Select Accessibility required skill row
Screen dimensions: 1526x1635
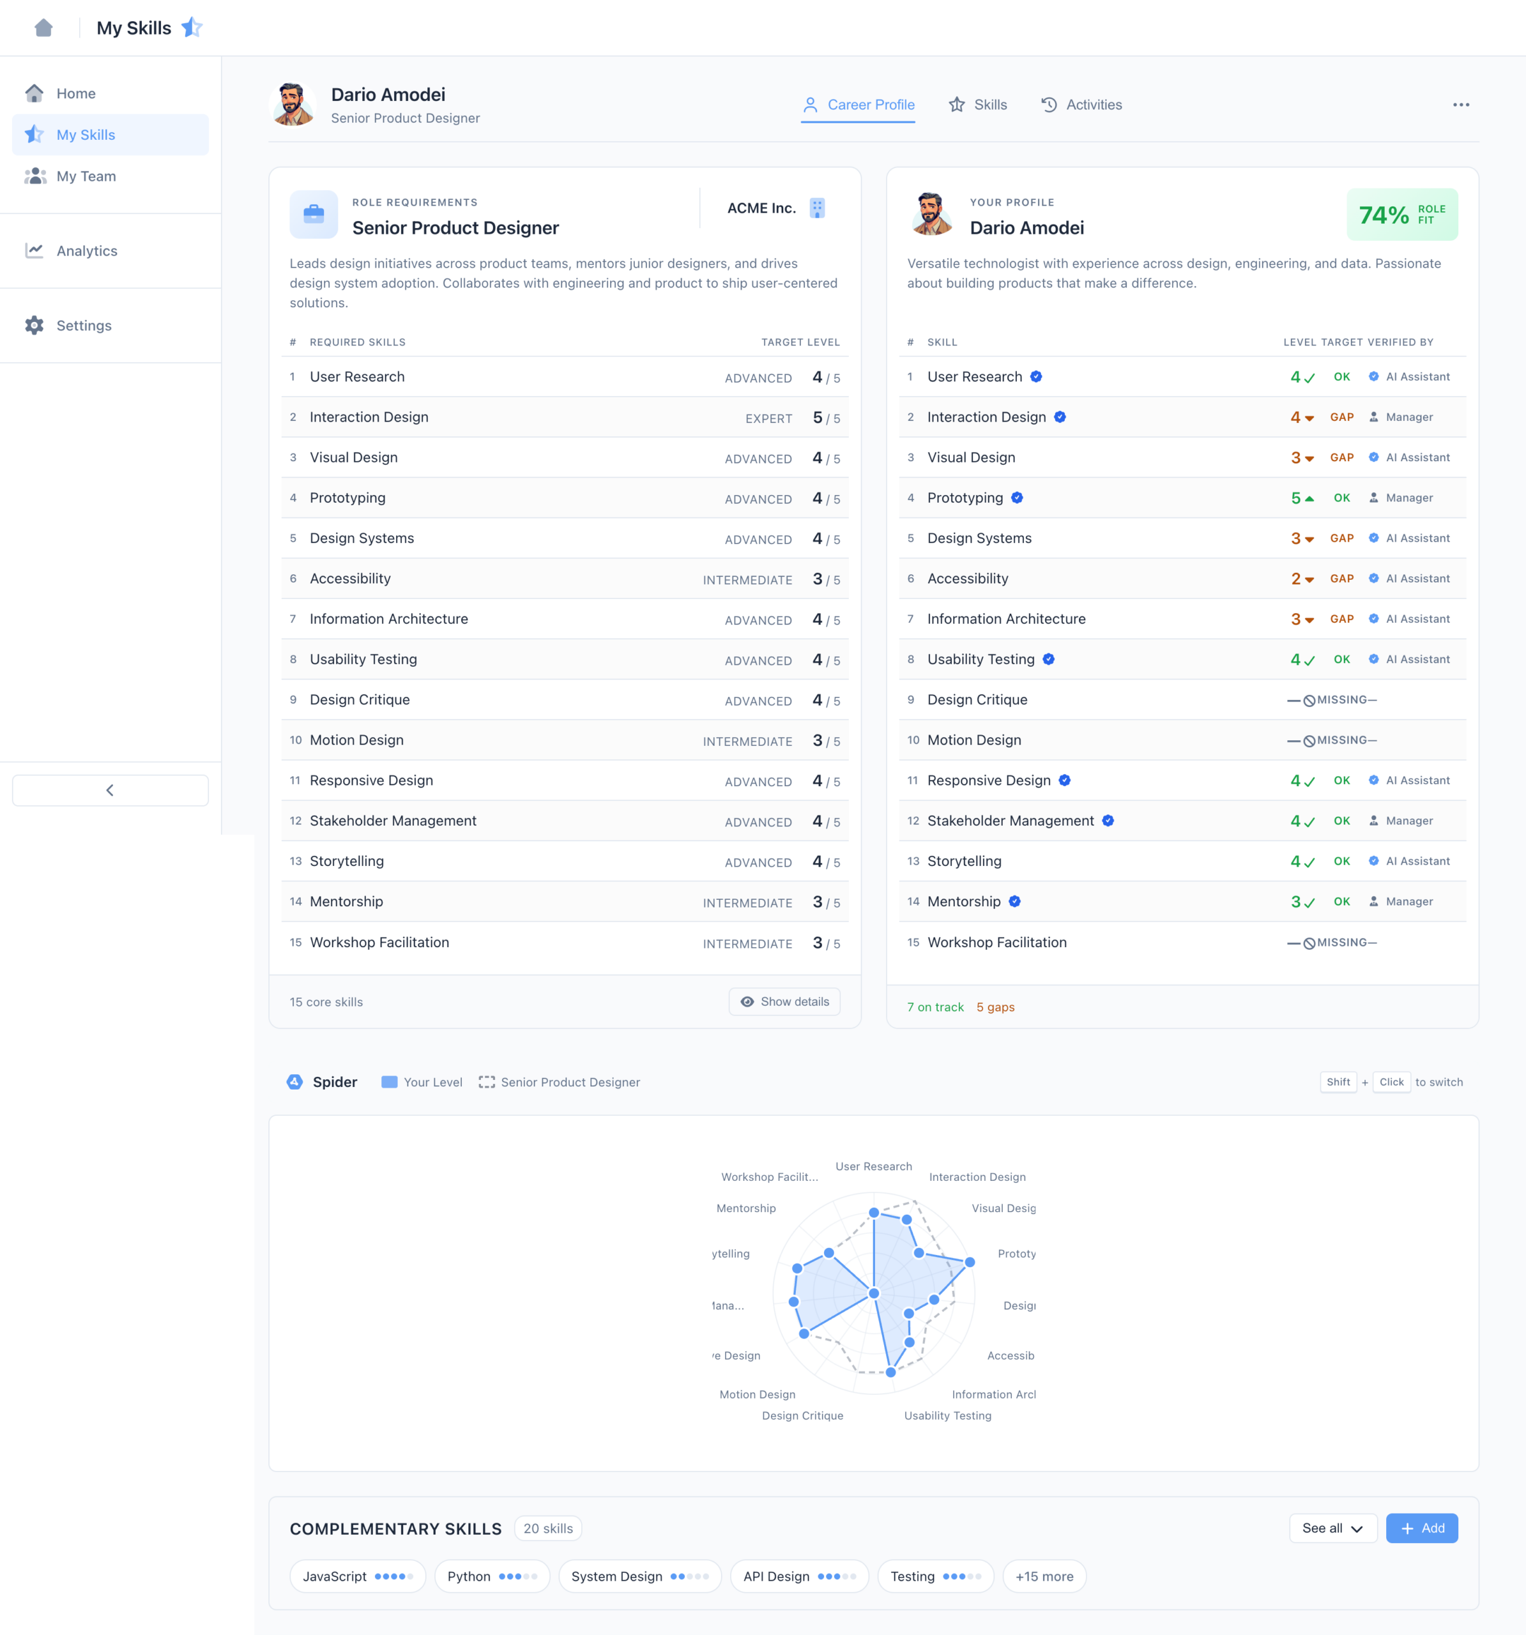[x=565, y=579]
